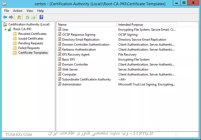The width and height of the screenshot is (201, 140).
Task: Click the OCSP Response Signing template icon
Action: pyautogui.click(x=59, y=34)
